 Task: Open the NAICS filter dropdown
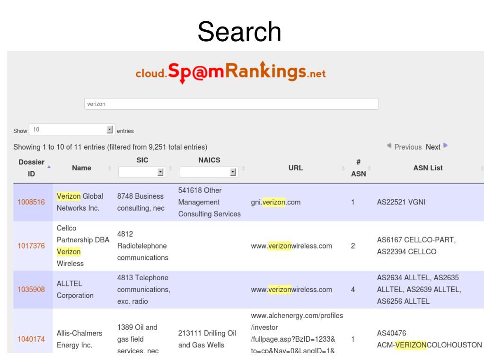tap(209, 172)
